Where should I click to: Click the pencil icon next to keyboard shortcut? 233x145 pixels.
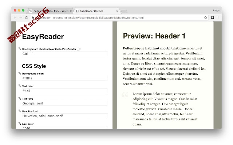pyautogui.click(x=20, y=49)
